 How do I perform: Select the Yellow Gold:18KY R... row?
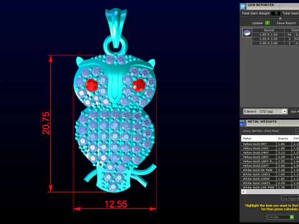pyautogui.click(x=270, y=161)
